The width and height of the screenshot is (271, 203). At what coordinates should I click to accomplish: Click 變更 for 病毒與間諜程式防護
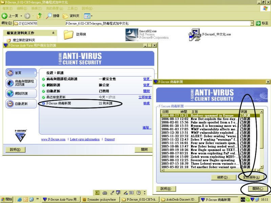point(147,79)
